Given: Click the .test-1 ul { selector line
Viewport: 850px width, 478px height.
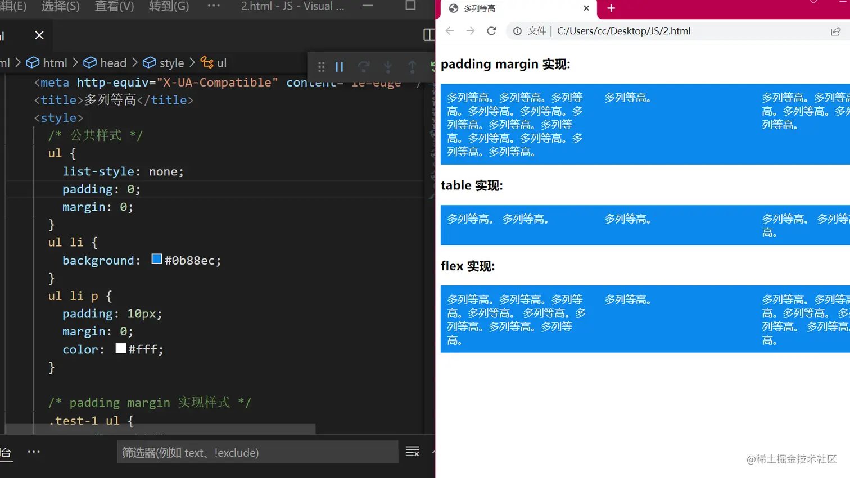Looking at the screenshot, I should (x=91, y=421).
